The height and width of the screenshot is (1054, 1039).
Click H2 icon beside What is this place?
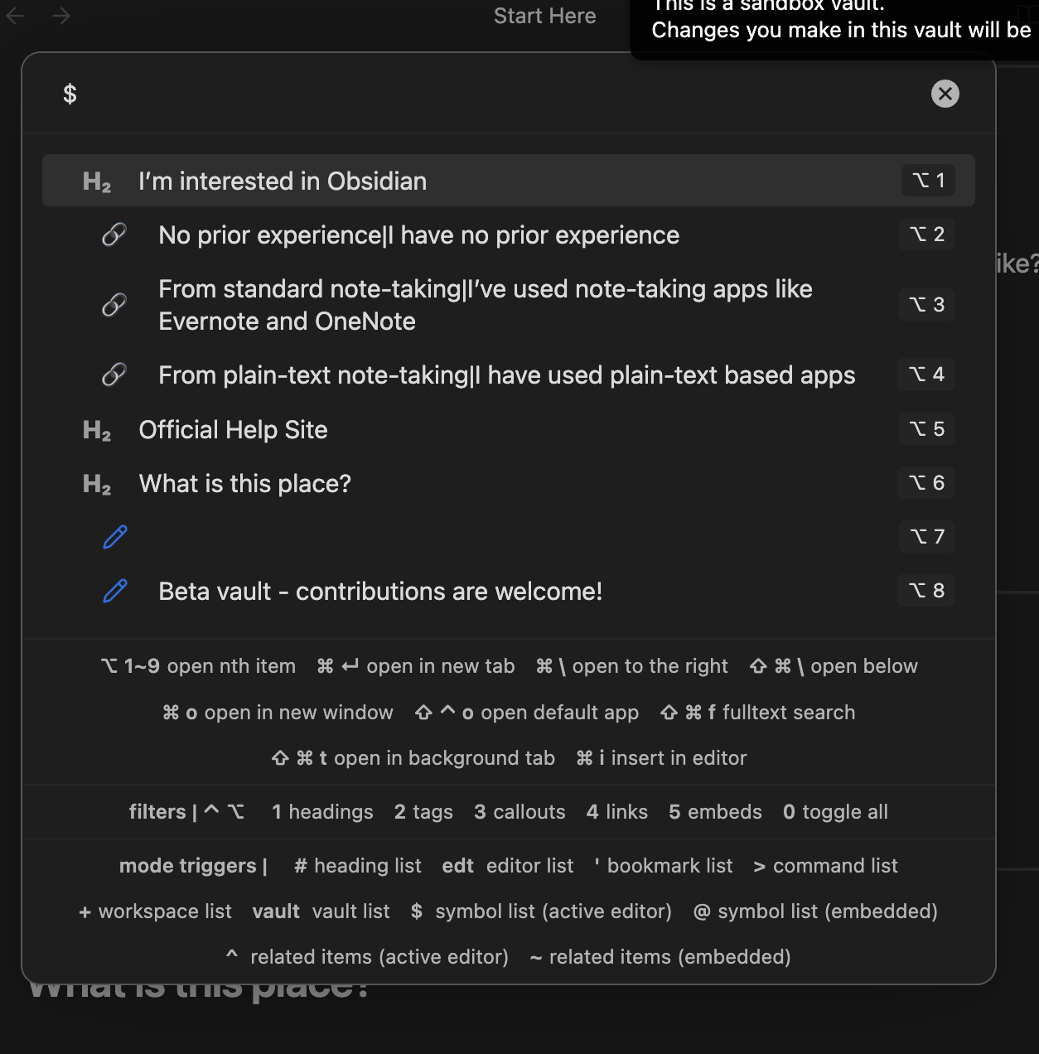(x=97, y=484)
